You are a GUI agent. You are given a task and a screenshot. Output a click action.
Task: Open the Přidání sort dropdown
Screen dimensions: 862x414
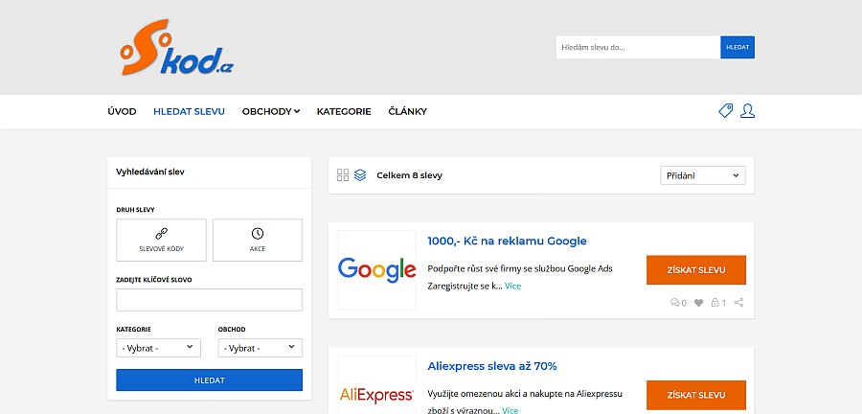pos(703,175)
